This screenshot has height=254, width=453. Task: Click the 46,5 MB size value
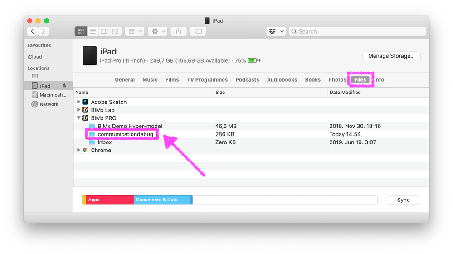click(x=226, y=126)
